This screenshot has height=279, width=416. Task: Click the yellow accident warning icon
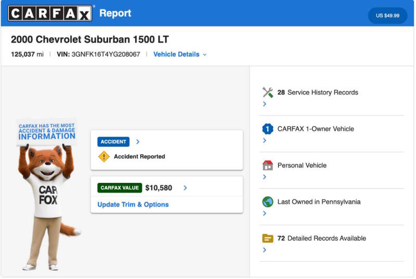(103, 156)
